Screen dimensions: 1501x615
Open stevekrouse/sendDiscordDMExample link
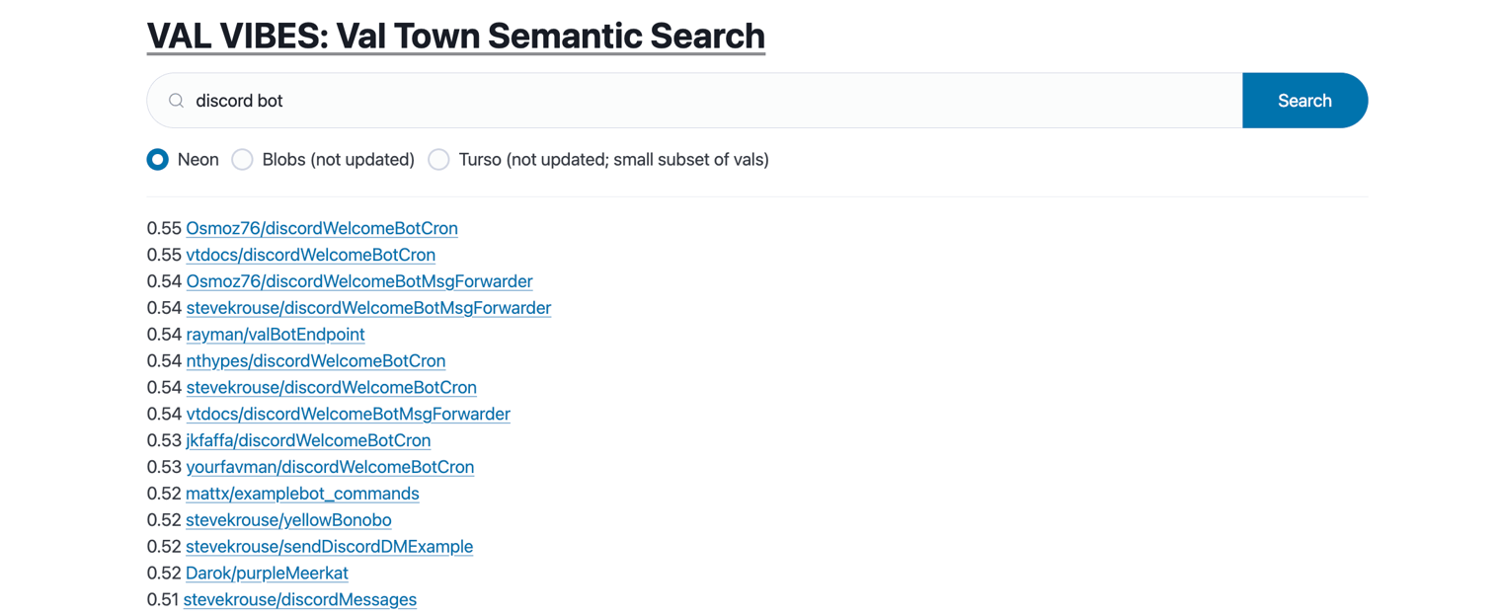329,547
